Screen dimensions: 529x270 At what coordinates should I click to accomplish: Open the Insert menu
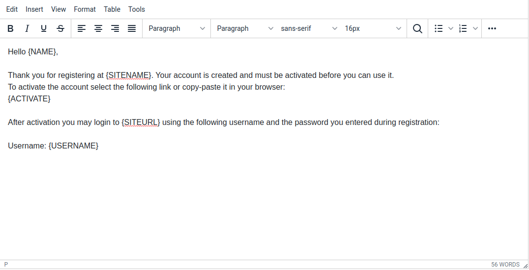(x=34, y=9)
